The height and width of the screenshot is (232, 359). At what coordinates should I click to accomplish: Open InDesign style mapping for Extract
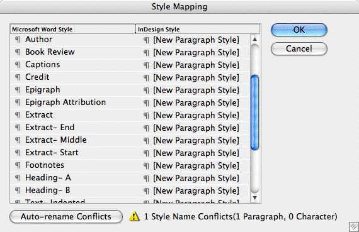click(x=197, y=116)
